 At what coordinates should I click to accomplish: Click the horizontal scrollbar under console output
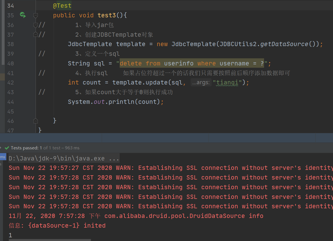coord(50,240)
